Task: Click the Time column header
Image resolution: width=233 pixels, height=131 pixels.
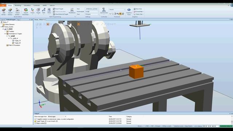Action: click(x=110, y=116)
